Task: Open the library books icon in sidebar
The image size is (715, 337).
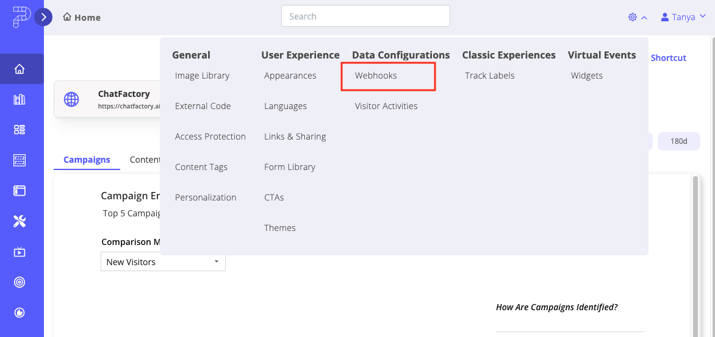Action: (x=20, y=99)
